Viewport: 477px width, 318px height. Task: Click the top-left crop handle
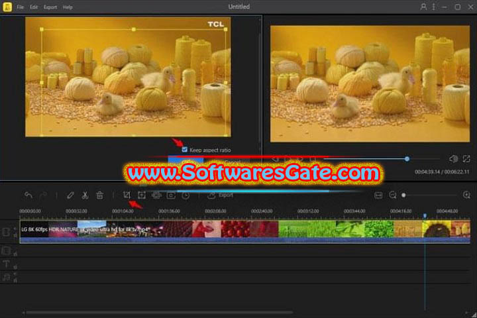pyautogui.click(x=42, y=29)
